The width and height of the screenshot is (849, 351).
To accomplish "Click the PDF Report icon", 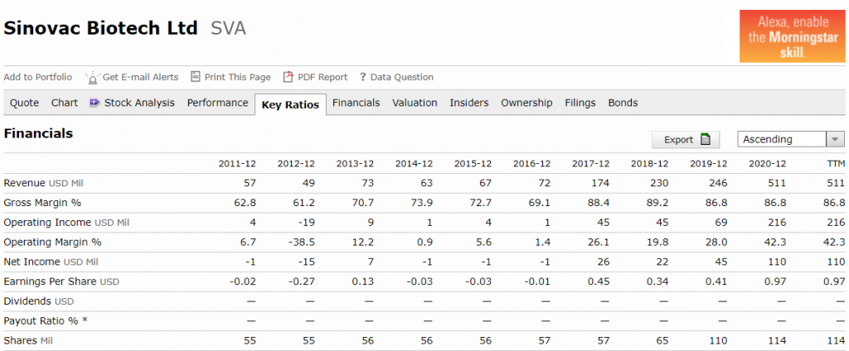I will 289,77.
